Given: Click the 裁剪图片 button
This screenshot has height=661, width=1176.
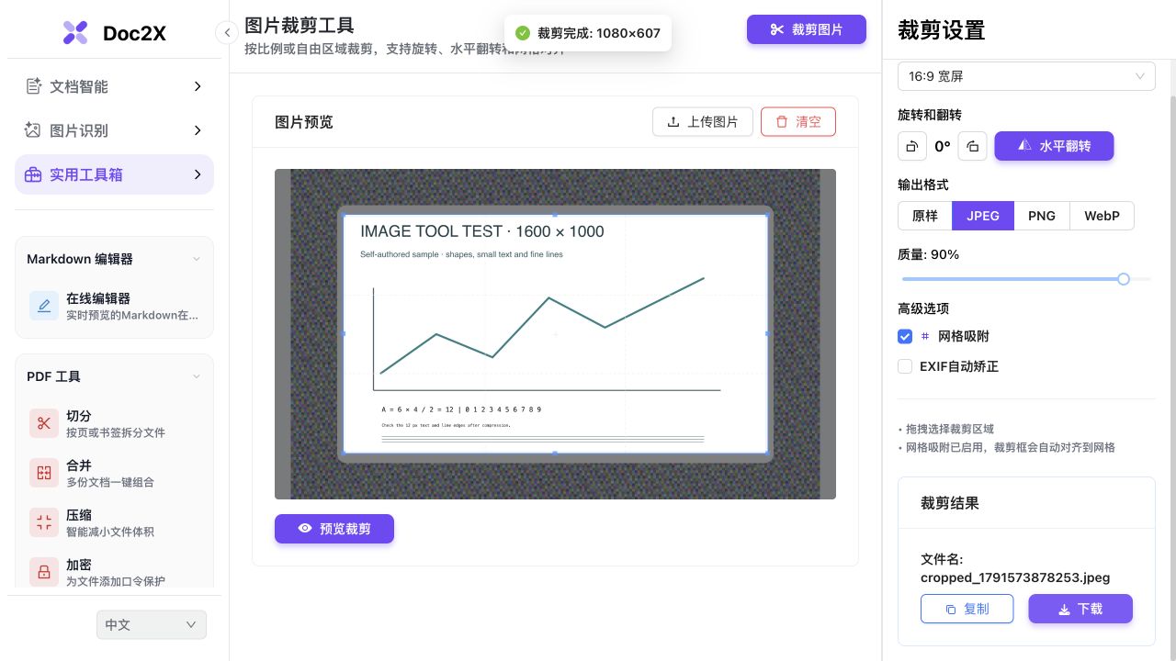Looking at the screenshot, I should pos(807,29).
